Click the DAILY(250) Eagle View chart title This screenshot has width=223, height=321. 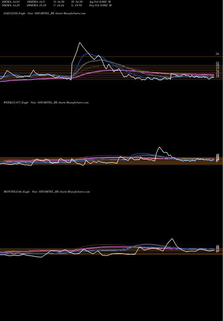click(x=45, y=13)
